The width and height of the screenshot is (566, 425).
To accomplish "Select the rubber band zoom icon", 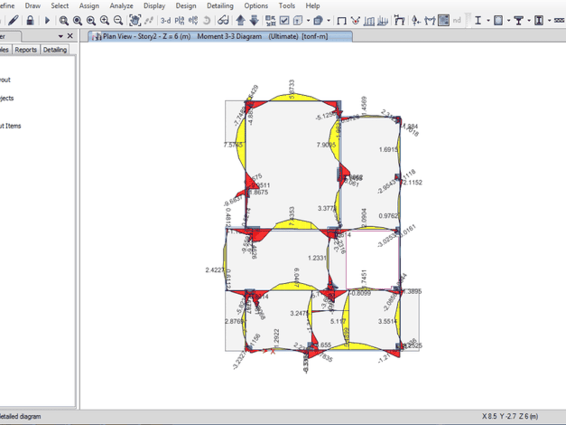I will [64, 20].
